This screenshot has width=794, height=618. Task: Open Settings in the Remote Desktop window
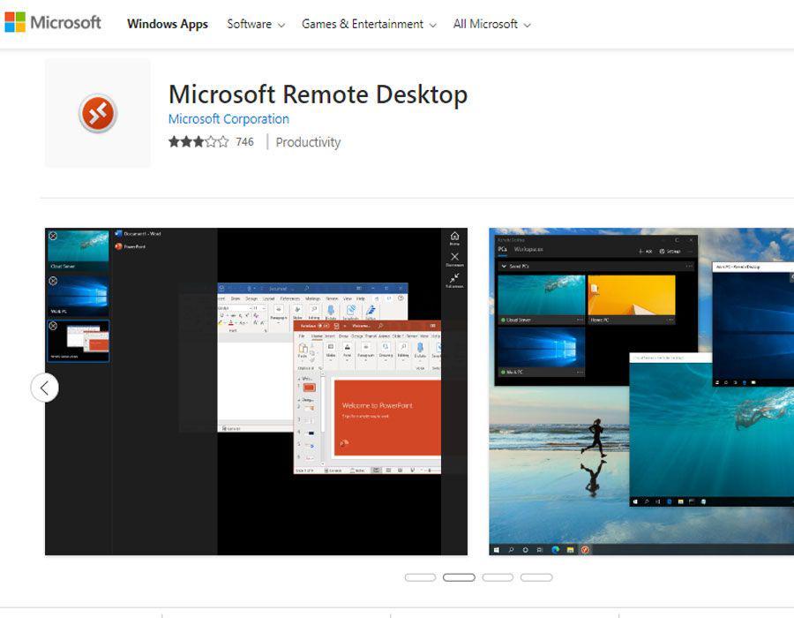(670, 252)
